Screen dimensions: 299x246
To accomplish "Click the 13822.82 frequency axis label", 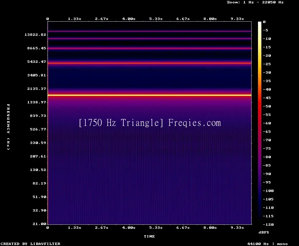I will coord(35,34).
